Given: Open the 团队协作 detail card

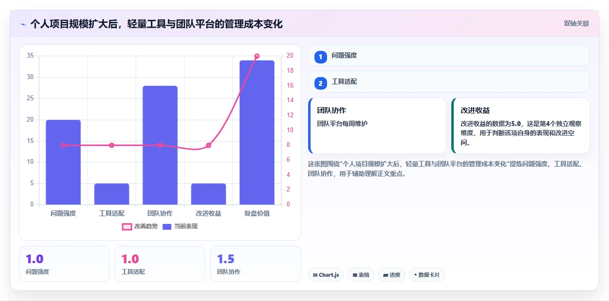Looking at the screenshot, I should 377,126.
